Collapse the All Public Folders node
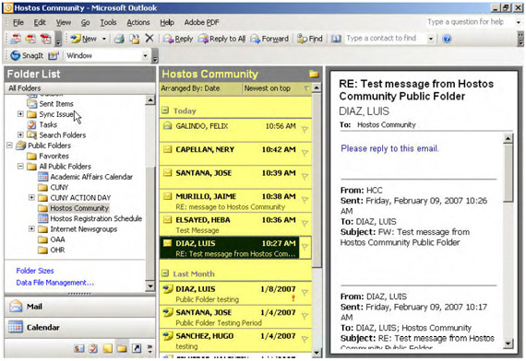This screenshot has height=361, width=526. [x=20, y=166]
